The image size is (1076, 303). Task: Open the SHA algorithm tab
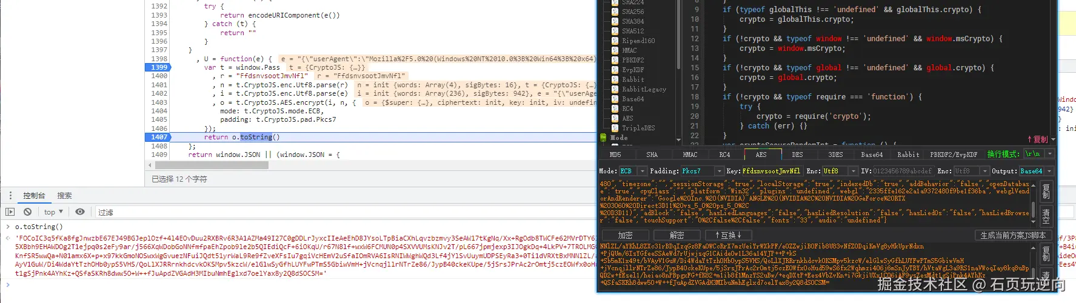(652, 155)
